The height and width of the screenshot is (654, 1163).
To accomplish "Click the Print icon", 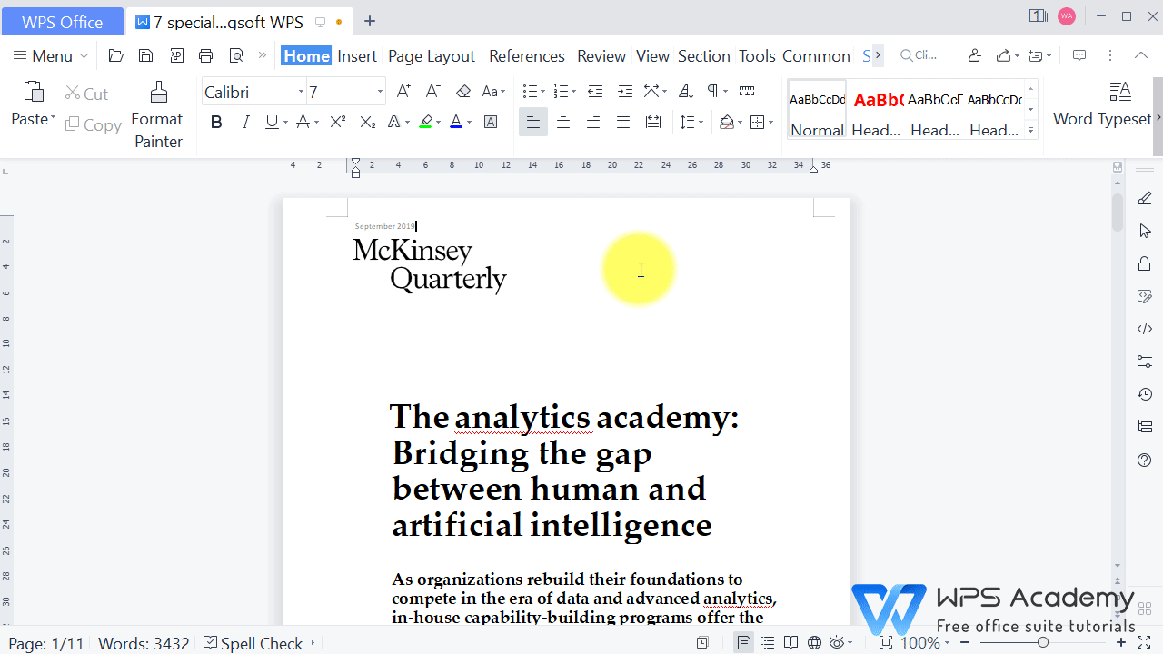I will [205, 56].
